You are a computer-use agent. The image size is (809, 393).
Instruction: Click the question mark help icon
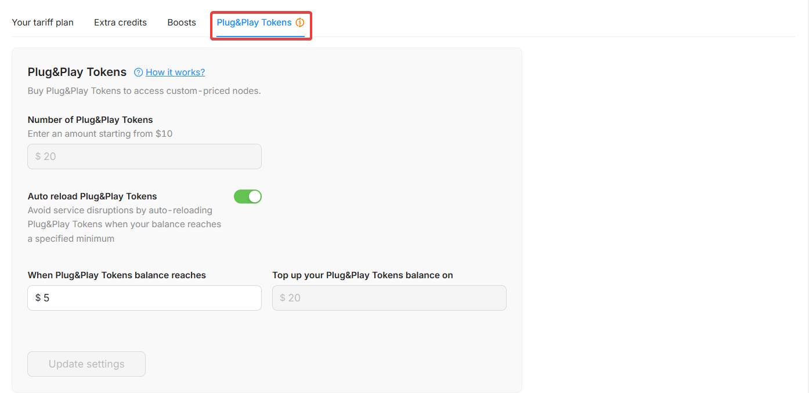(138, 72)
